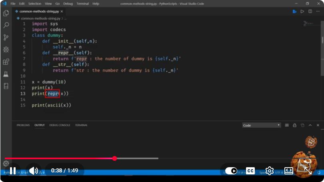Open the Selection menu
The width and height of the screenshot is (324, 182).
35,4
